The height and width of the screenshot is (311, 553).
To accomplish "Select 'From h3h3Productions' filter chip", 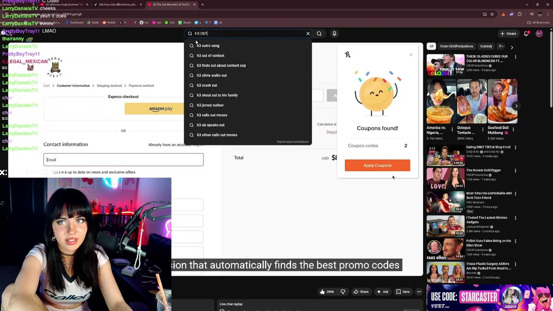I will click(457, 46).
